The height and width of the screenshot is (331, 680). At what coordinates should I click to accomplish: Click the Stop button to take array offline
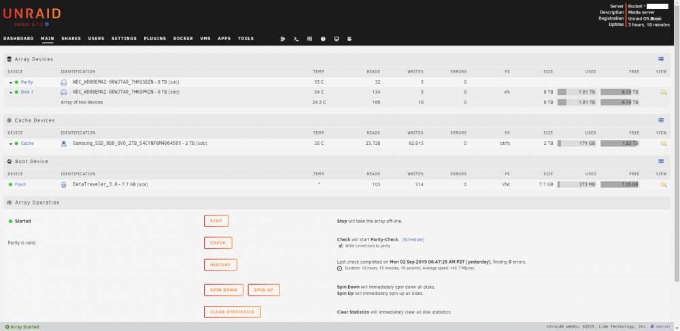(216, 221)
